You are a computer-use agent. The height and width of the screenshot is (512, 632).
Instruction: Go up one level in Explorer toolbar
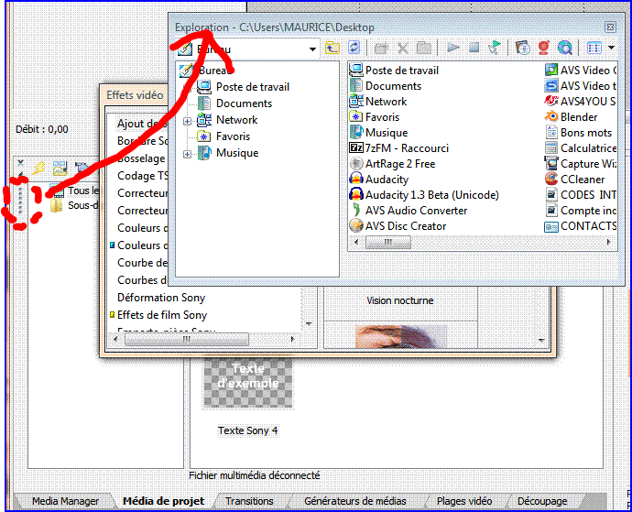[332, 48]
